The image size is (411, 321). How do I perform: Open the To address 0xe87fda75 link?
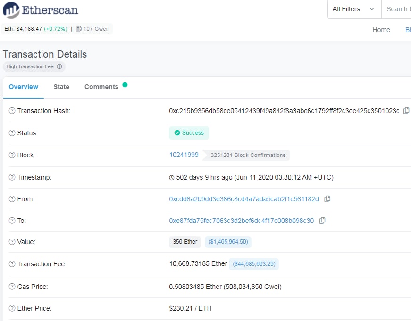(x=242, y=221)
